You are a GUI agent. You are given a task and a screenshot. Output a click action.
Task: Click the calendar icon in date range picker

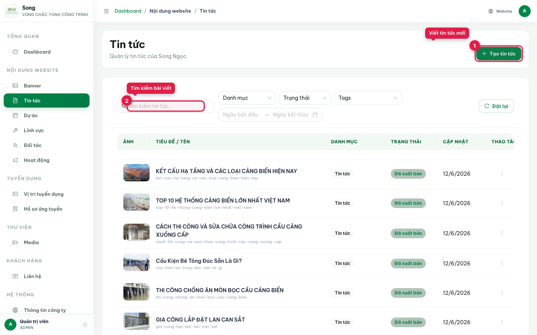pyautogui.click(x=315, y=115)
